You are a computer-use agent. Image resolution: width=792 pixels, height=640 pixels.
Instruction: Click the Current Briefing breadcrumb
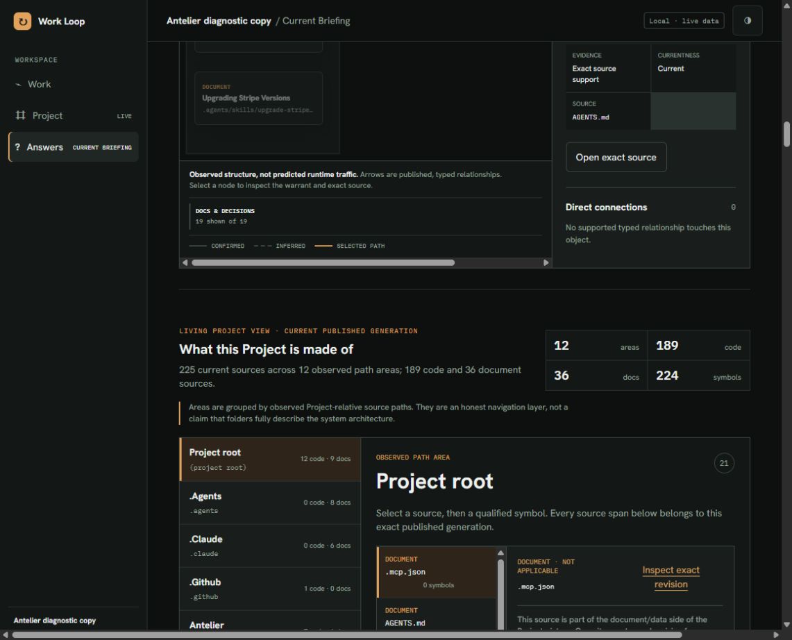point(317,21)
